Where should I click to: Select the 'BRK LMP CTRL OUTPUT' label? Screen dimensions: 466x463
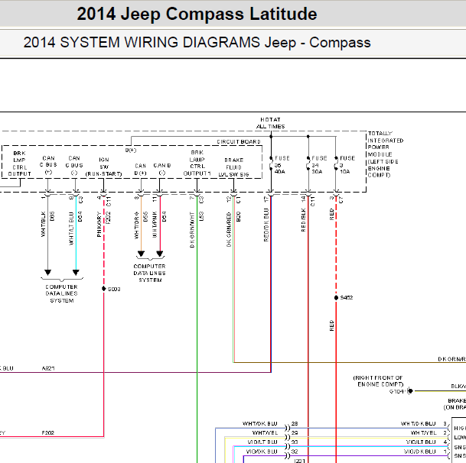point(20,164)
